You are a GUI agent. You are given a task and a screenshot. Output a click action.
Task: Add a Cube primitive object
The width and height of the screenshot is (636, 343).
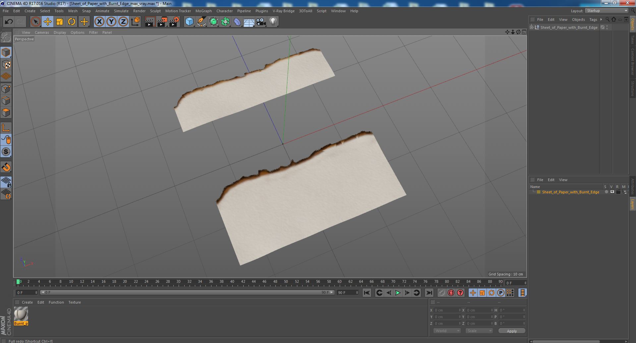[189, 22]
